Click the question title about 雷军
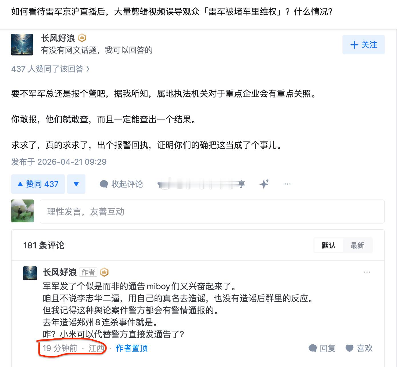The height and width of the screenshot is (367, 397). [x=172, y=12]
